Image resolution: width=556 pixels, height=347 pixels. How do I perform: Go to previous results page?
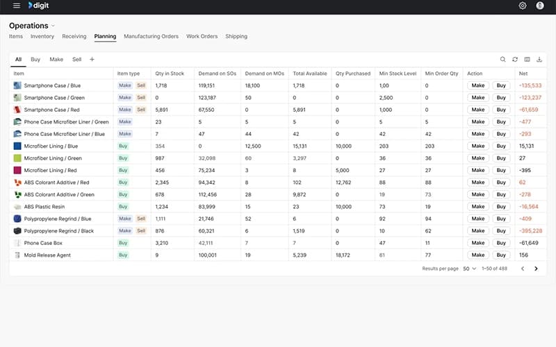pyautogui.click(x=523, y=269)
